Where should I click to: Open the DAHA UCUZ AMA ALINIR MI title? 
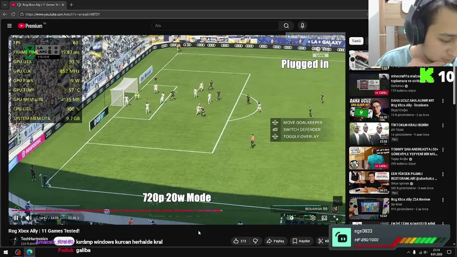(412, 103)
